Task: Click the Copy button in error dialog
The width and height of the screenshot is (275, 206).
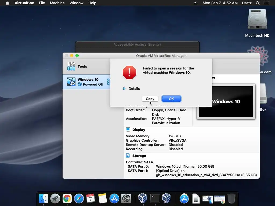Action: (x=150, y=99)
